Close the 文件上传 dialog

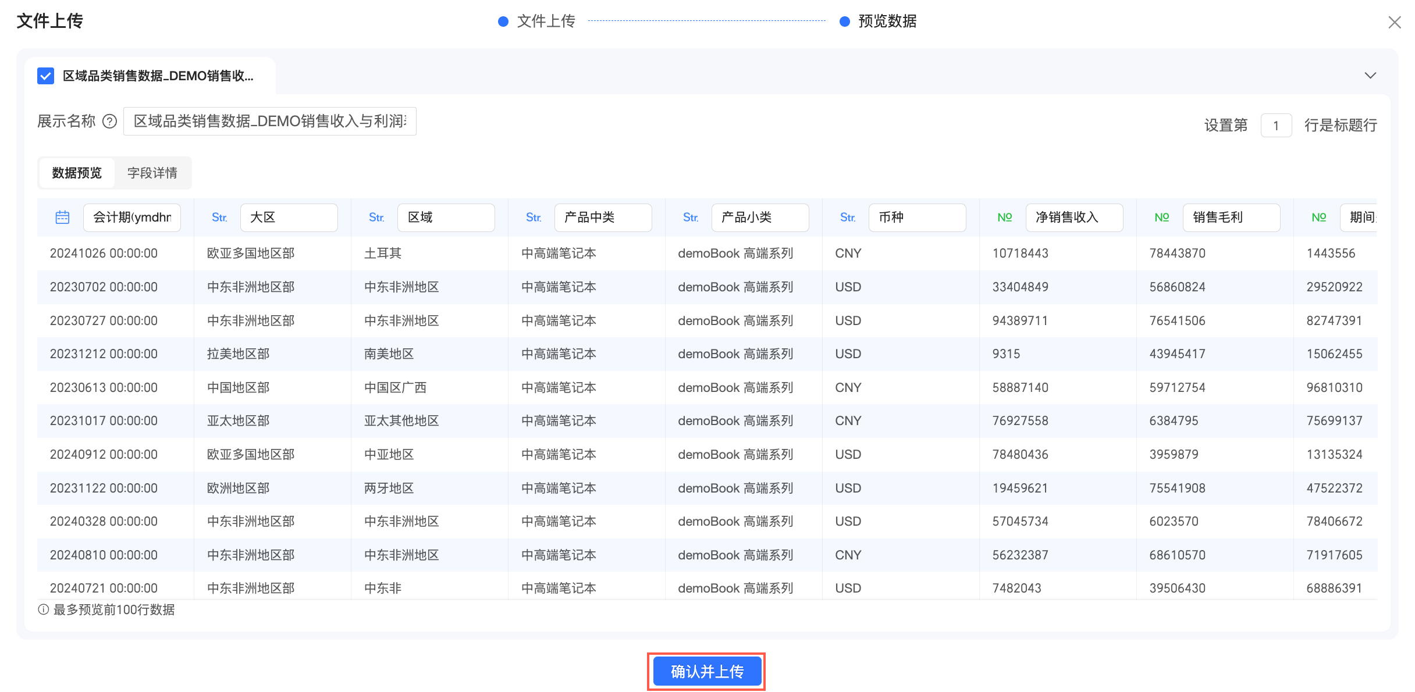click(x=1394, y=23)
